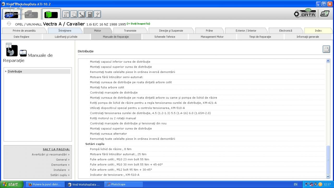Switch to PhotoScape taskbar item
The image size is (334, 188).
124,184
